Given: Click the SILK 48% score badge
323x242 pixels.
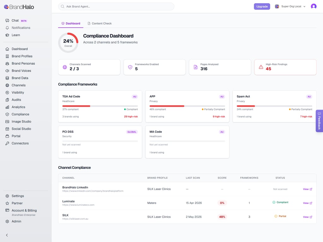Looking at the screenshot, I should [222, 217].
